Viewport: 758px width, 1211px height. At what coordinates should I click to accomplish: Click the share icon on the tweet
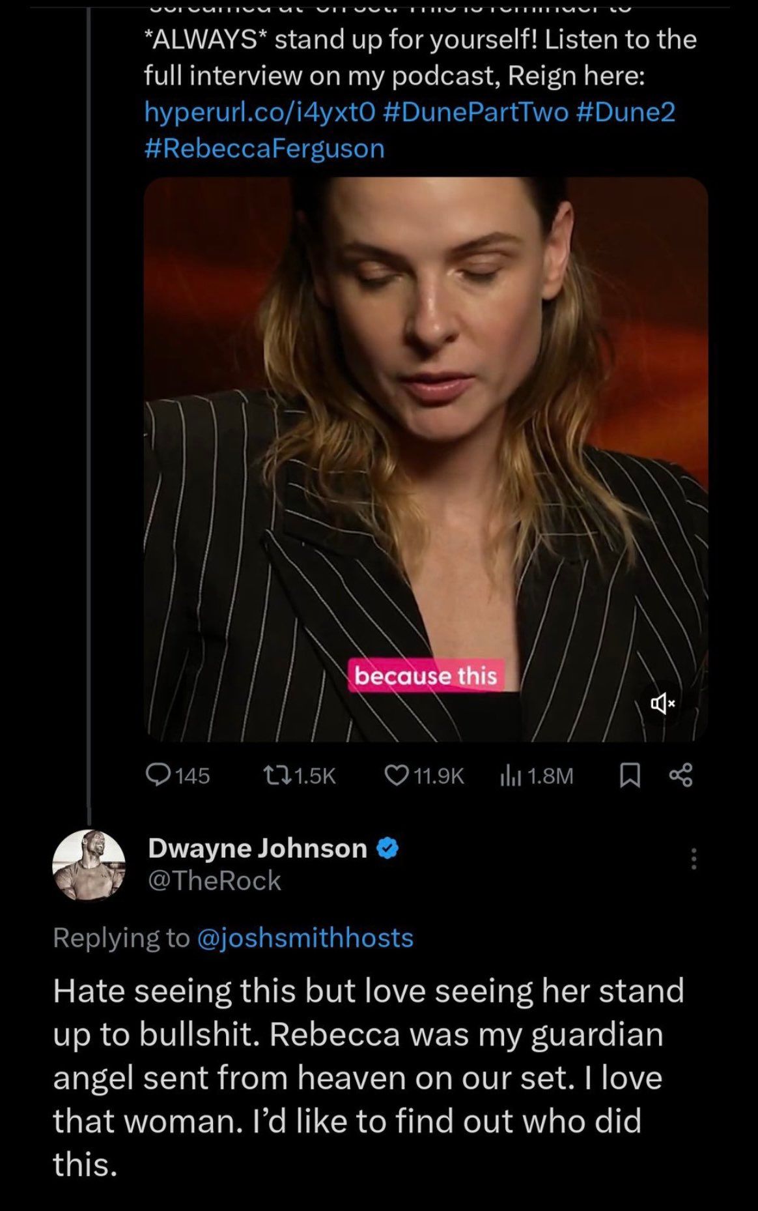tap(681, 776)
